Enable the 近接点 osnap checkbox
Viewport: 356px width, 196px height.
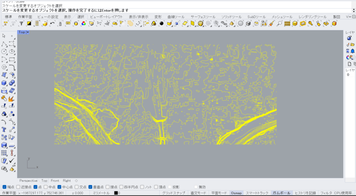pos(18,187)
